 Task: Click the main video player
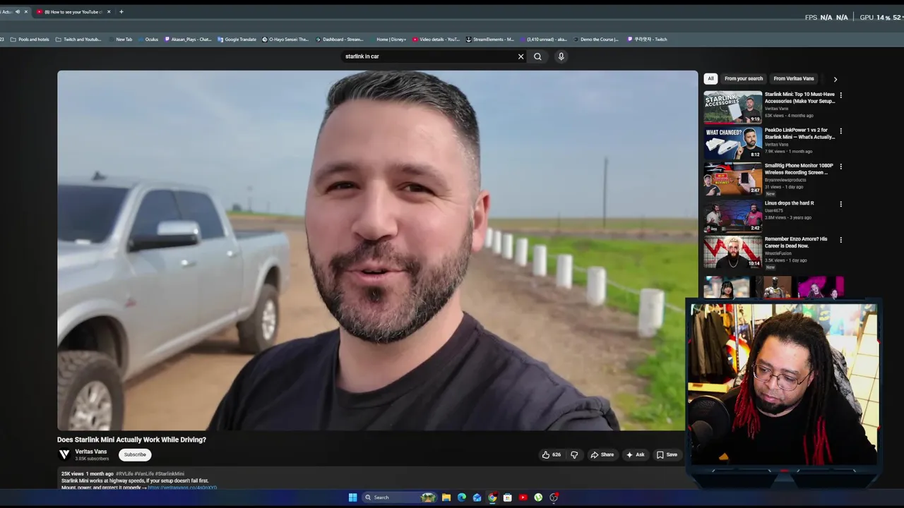coord(377,250)
